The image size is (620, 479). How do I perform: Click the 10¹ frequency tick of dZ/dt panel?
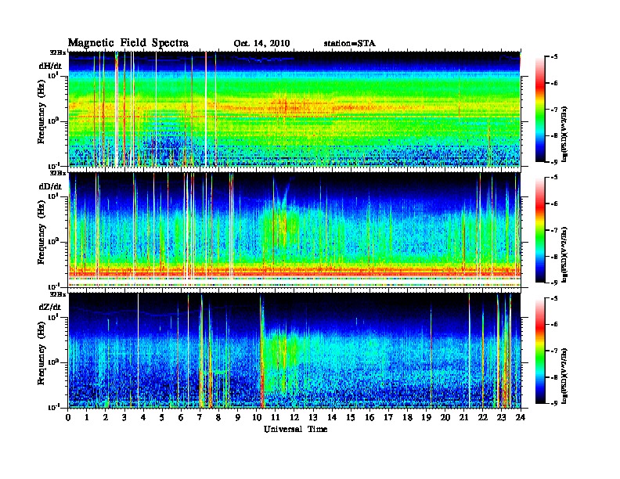pos(53,317)
